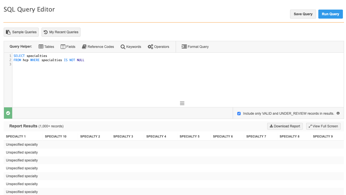Viewport: 346px width, 195px height.
Task: Select the SPECIALTY 10 column header
Action: point(56,136)
